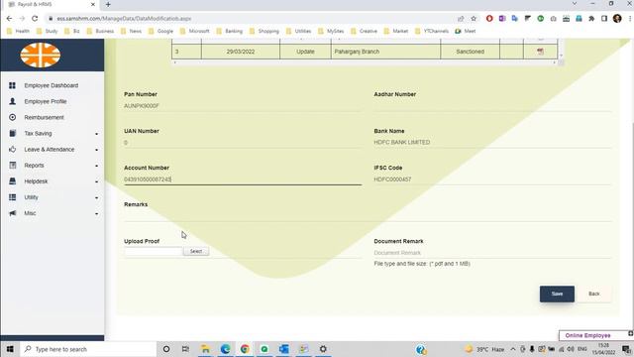Expand the Misc menu arrow
Viewport: 634px width, 357px height.
[97, 214]
